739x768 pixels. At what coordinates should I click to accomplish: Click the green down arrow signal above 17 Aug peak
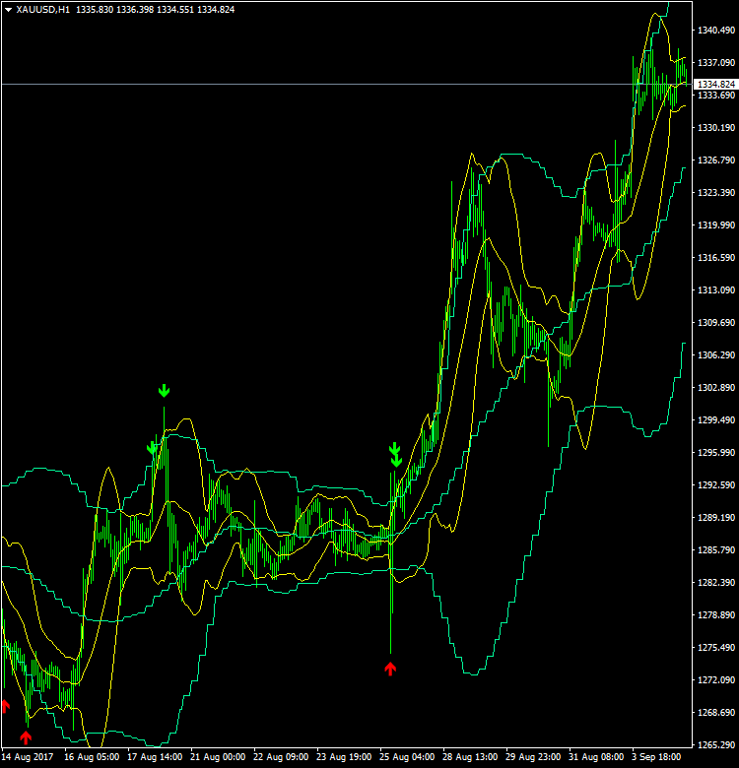164,391
